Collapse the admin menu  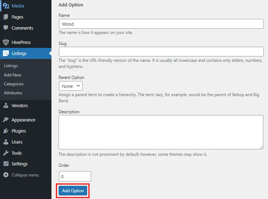tap(21, 175)
